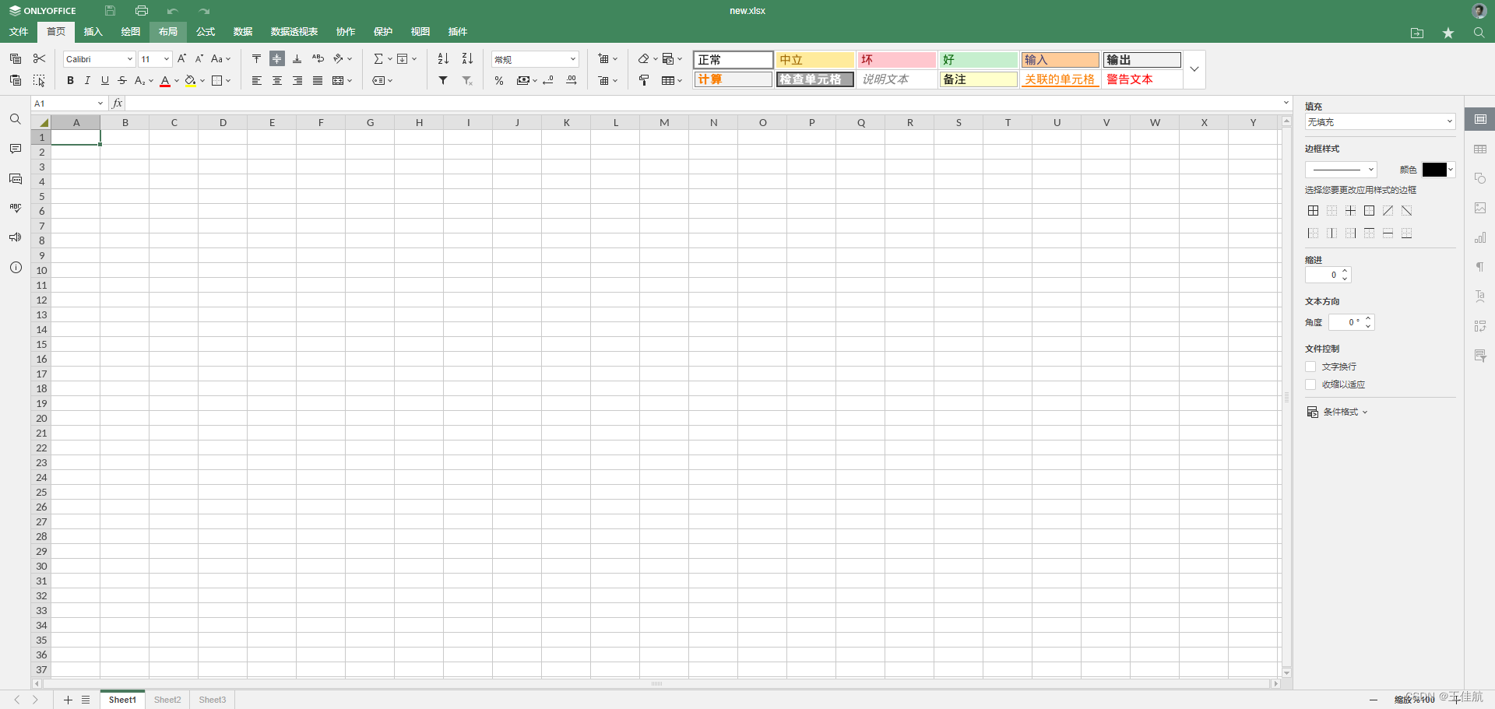Open the border line style dropdown
This screenshot has height=709, width=1495.
point(1341,170)
